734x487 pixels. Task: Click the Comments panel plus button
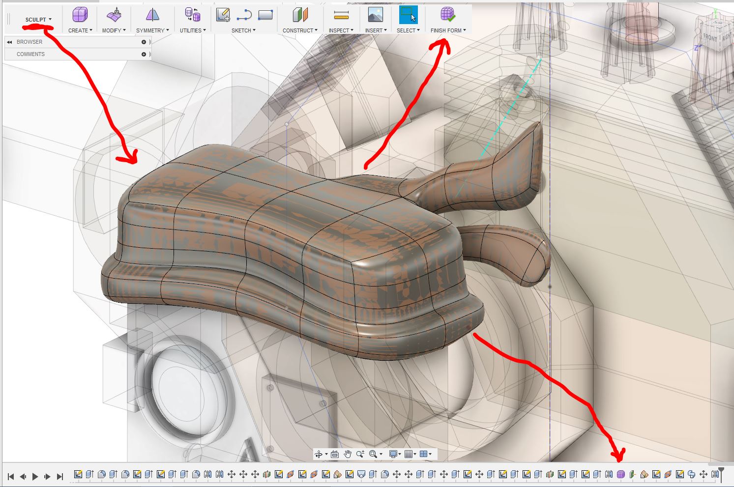click(144, 54)
